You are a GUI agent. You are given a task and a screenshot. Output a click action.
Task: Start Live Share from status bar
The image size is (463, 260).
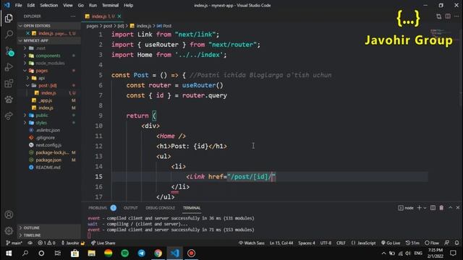[x=103, y=243]
